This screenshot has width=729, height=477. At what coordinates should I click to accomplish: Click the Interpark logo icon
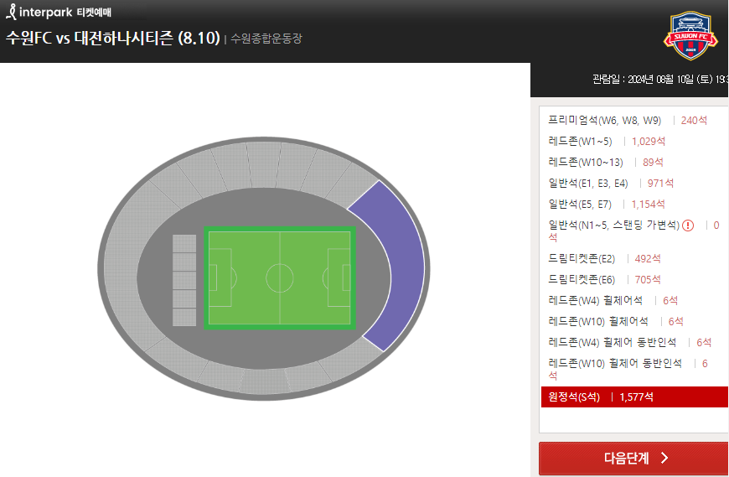[x=12, y=12]
